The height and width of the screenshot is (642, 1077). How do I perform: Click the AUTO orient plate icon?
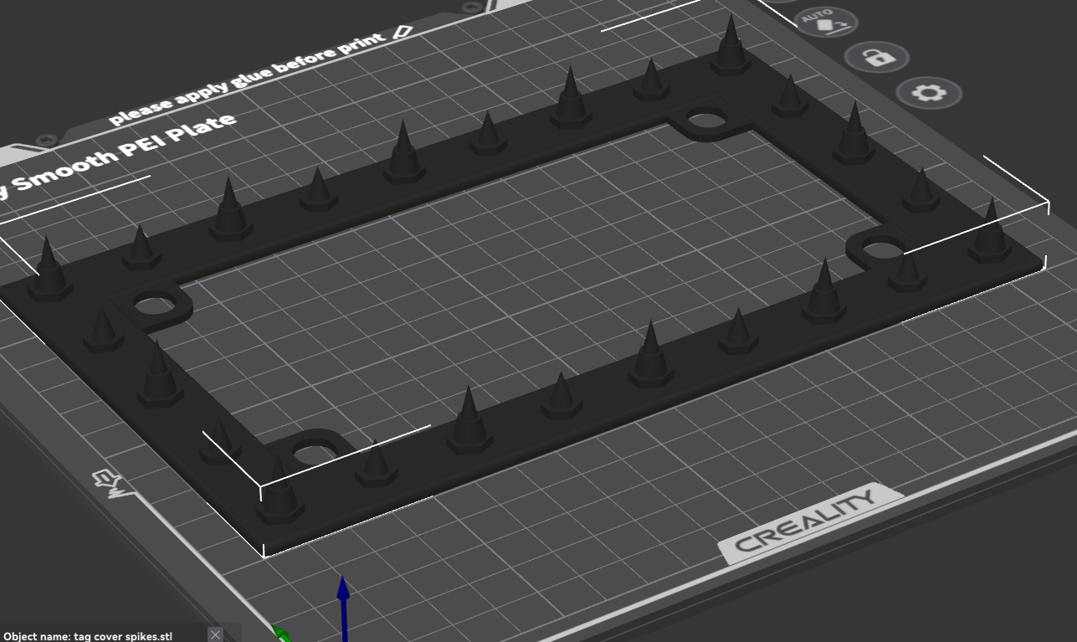point(827,22)
